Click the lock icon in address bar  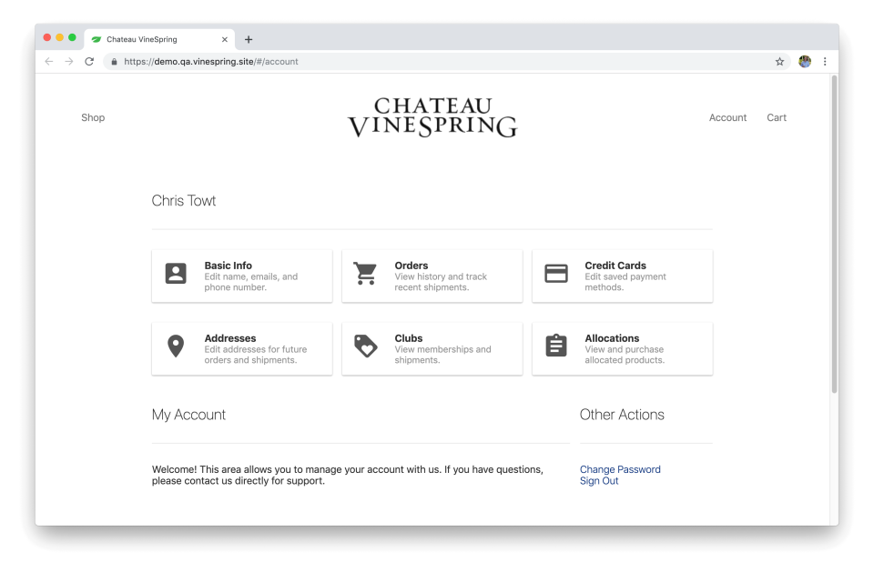click(114, 62)
